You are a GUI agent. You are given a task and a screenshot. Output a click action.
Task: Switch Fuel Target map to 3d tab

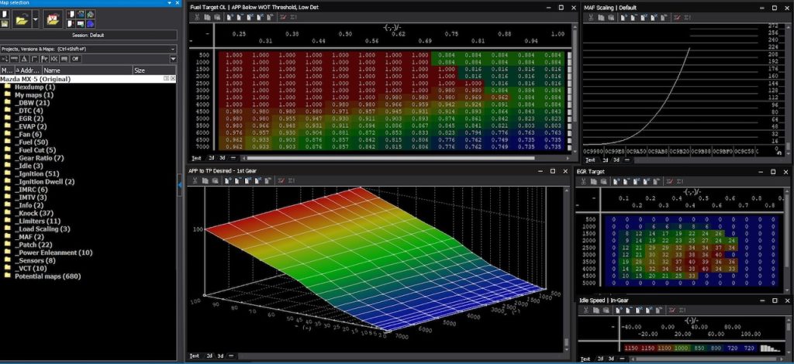click(x=224, y=160)
